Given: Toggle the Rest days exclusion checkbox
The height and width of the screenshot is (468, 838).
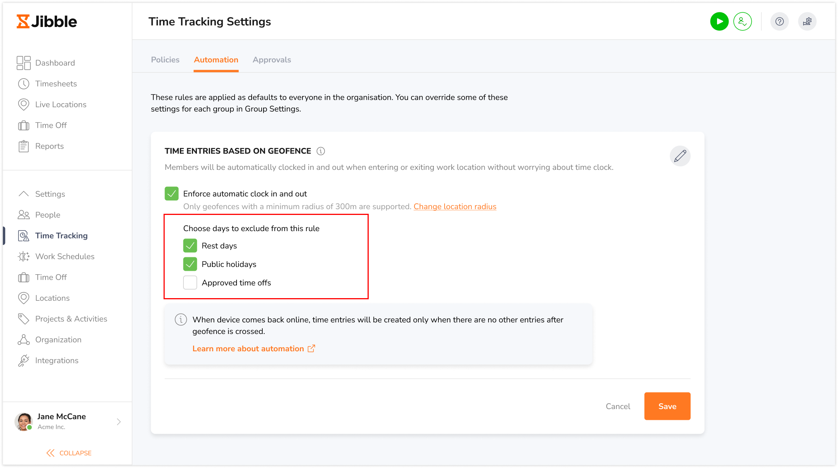Looking at the screenshot, I should coord(190,246).
